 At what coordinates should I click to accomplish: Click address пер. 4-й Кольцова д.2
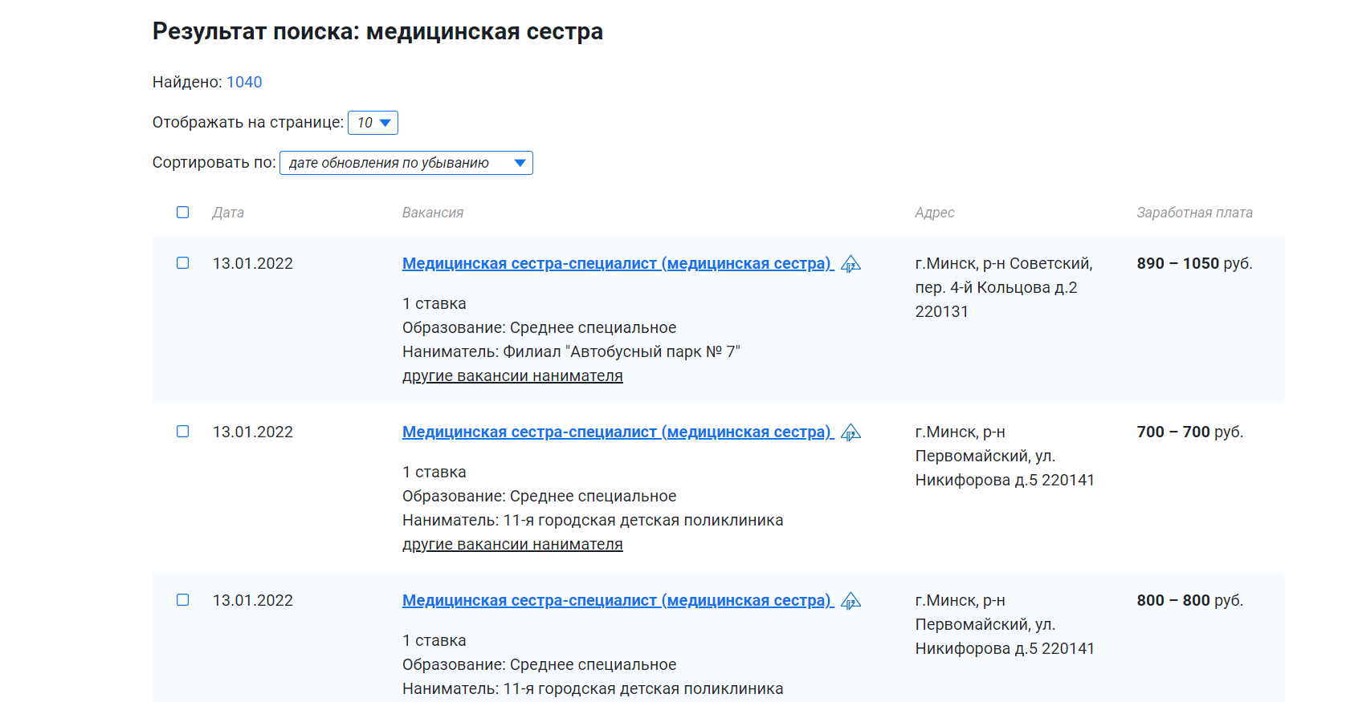click(x=996, y=287)
